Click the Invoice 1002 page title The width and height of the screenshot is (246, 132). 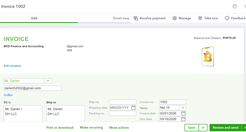[x=13, y=6]
